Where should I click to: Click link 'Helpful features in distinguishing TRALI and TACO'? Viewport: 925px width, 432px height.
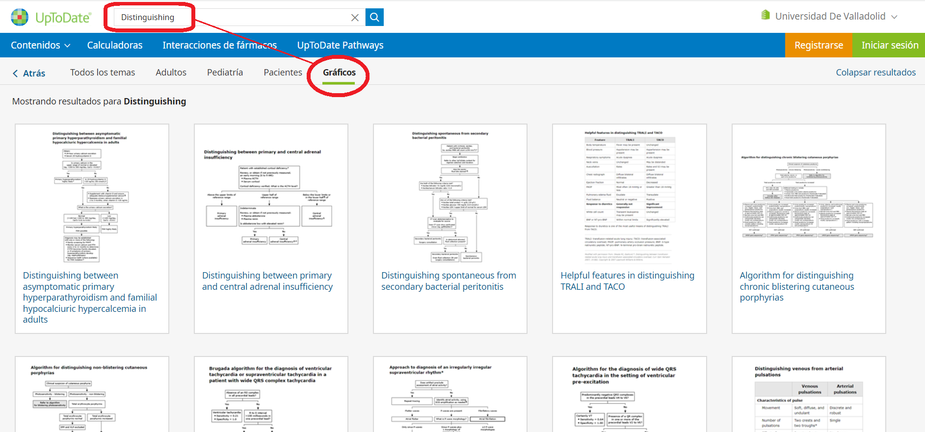[627, 281]
